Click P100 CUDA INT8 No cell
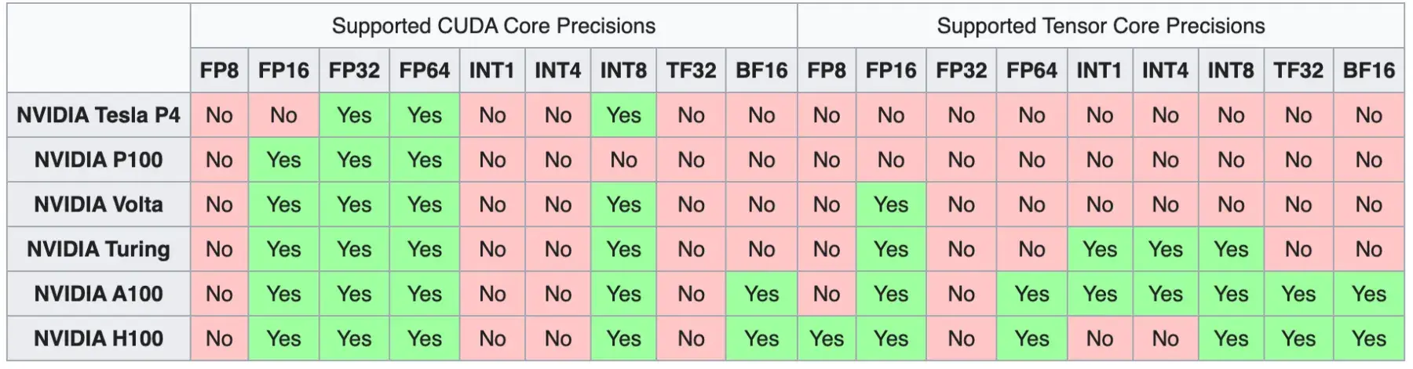 pos(623,160)
